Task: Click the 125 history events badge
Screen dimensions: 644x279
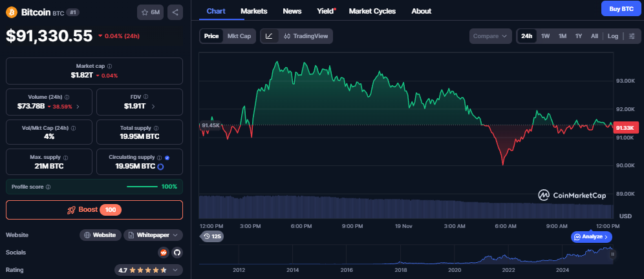Action: [211, 236]
